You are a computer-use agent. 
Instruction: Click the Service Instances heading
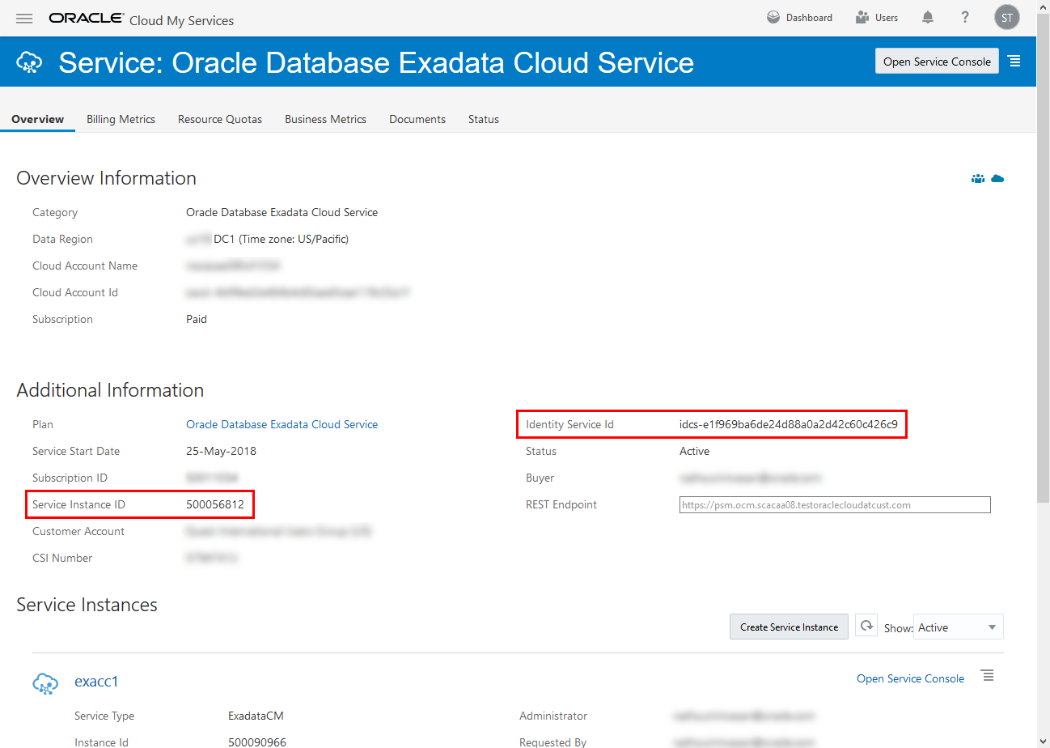pyautogui.click(x=87, y=605)
